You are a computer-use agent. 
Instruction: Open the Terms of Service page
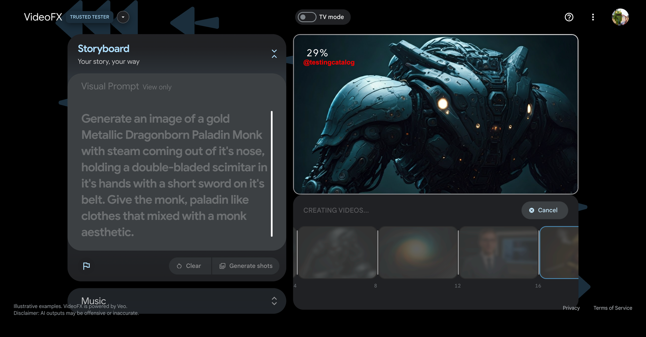(613, 308)
